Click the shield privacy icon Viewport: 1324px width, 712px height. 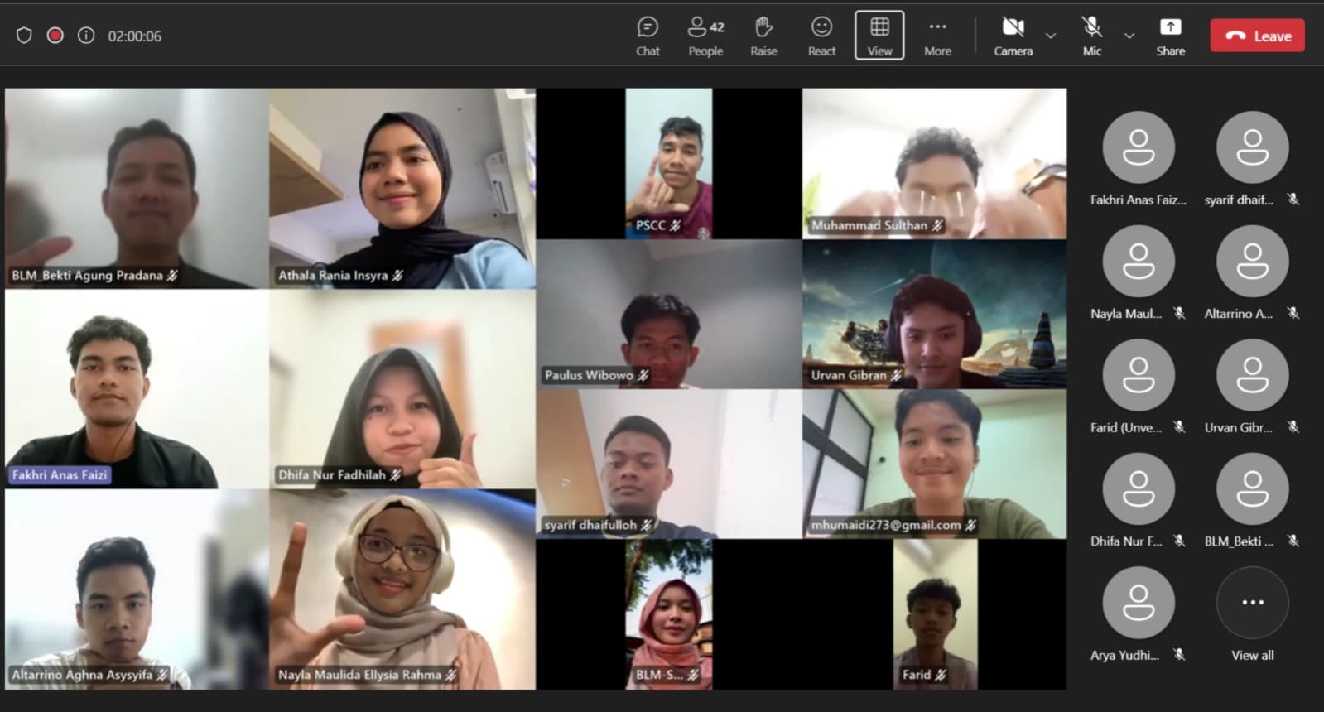pyautogui.click(x=24, y=36)
